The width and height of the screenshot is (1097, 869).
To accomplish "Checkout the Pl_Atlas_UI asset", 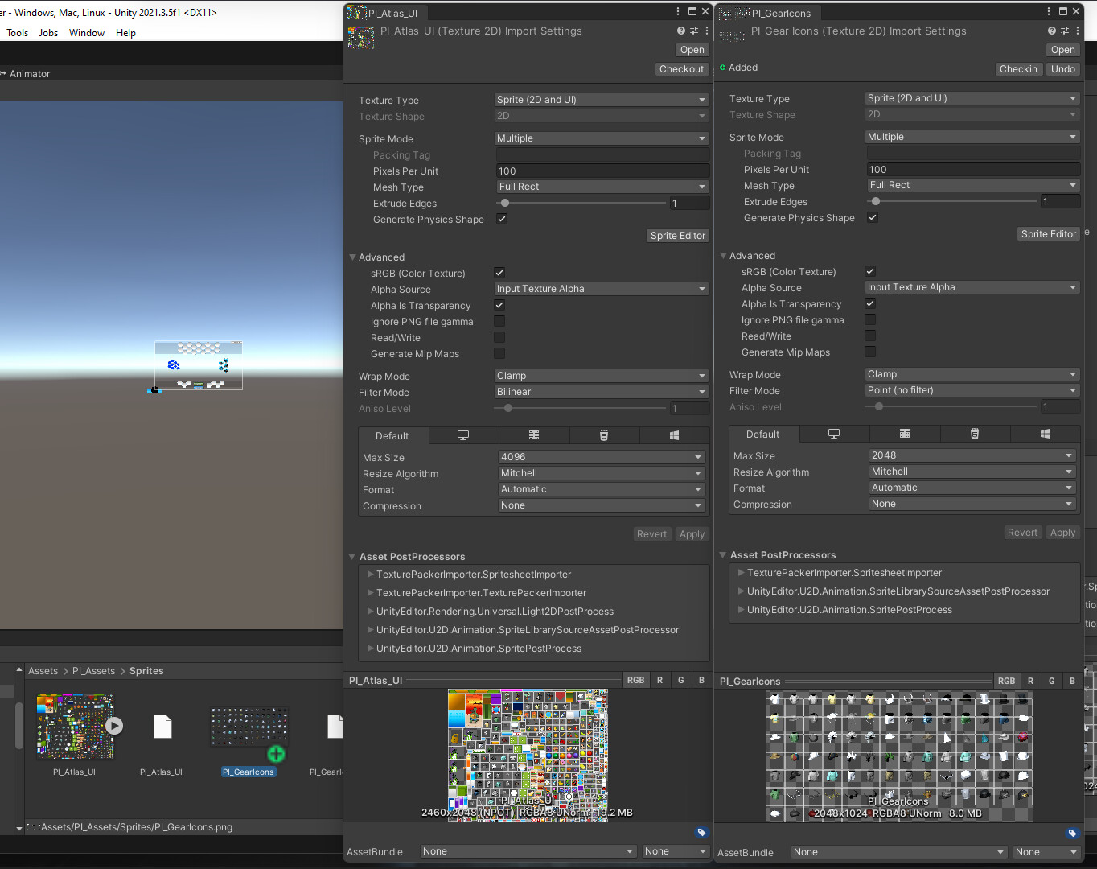I will tap(681, 69).
